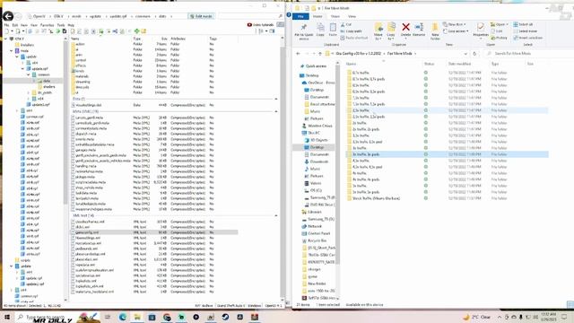Click the Explorer refresh button
Viewport: 574px width, 323px height.
coord(474,54)
